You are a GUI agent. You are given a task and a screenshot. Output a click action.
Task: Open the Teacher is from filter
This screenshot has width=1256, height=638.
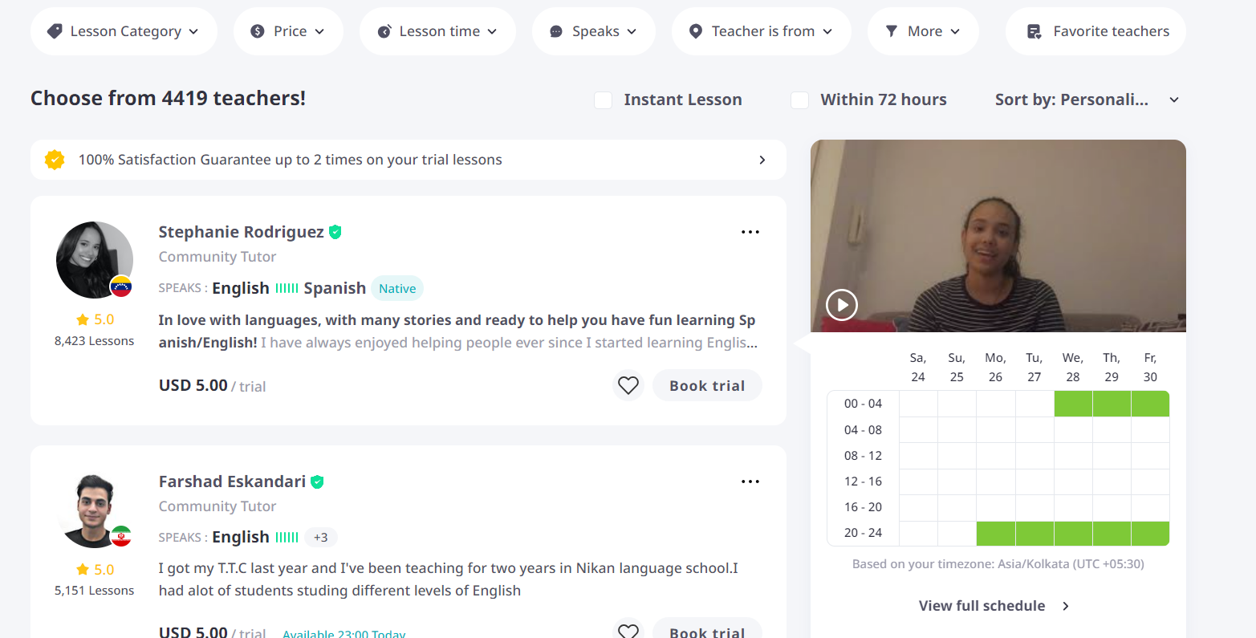tap(762, 31)
